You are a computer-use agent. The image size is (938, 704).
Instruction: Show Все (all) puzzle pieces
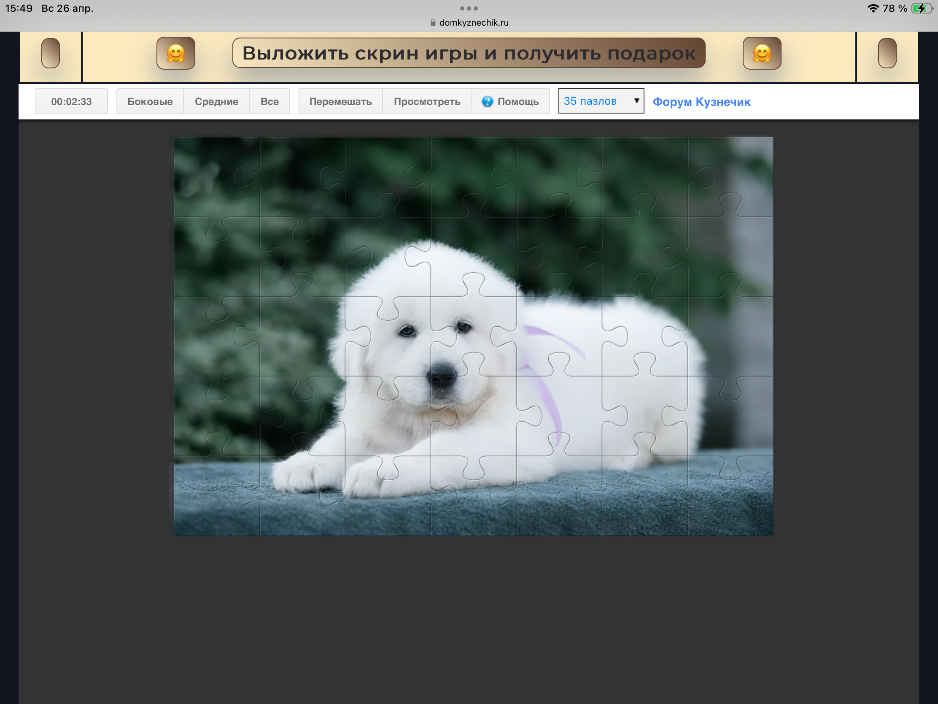269,101
